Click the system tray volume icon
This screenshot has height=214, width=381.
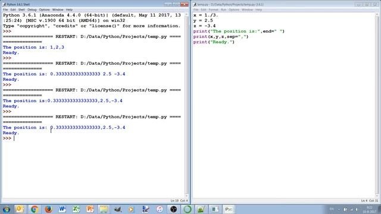click(357, 209)
